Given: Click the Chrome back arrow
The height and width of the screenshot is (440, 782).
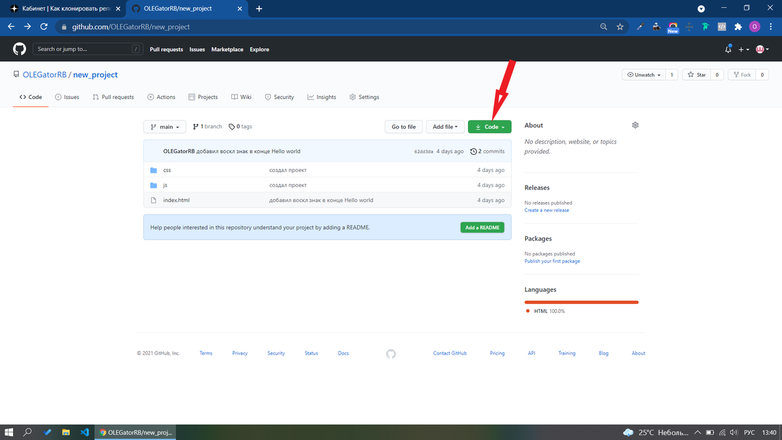Looking at the screenshot, I should 11,27.
